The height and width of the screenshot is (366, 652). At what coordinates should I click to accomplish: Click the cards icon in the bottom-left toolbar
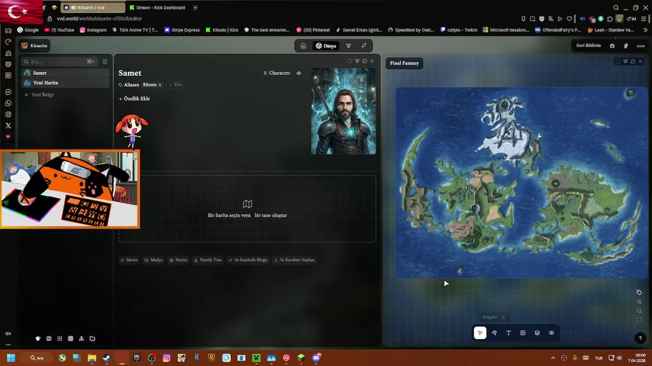38,339
